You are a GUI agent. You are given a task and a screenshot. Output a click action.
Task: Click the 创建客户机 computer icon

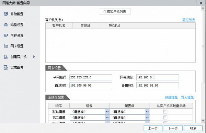5,57
